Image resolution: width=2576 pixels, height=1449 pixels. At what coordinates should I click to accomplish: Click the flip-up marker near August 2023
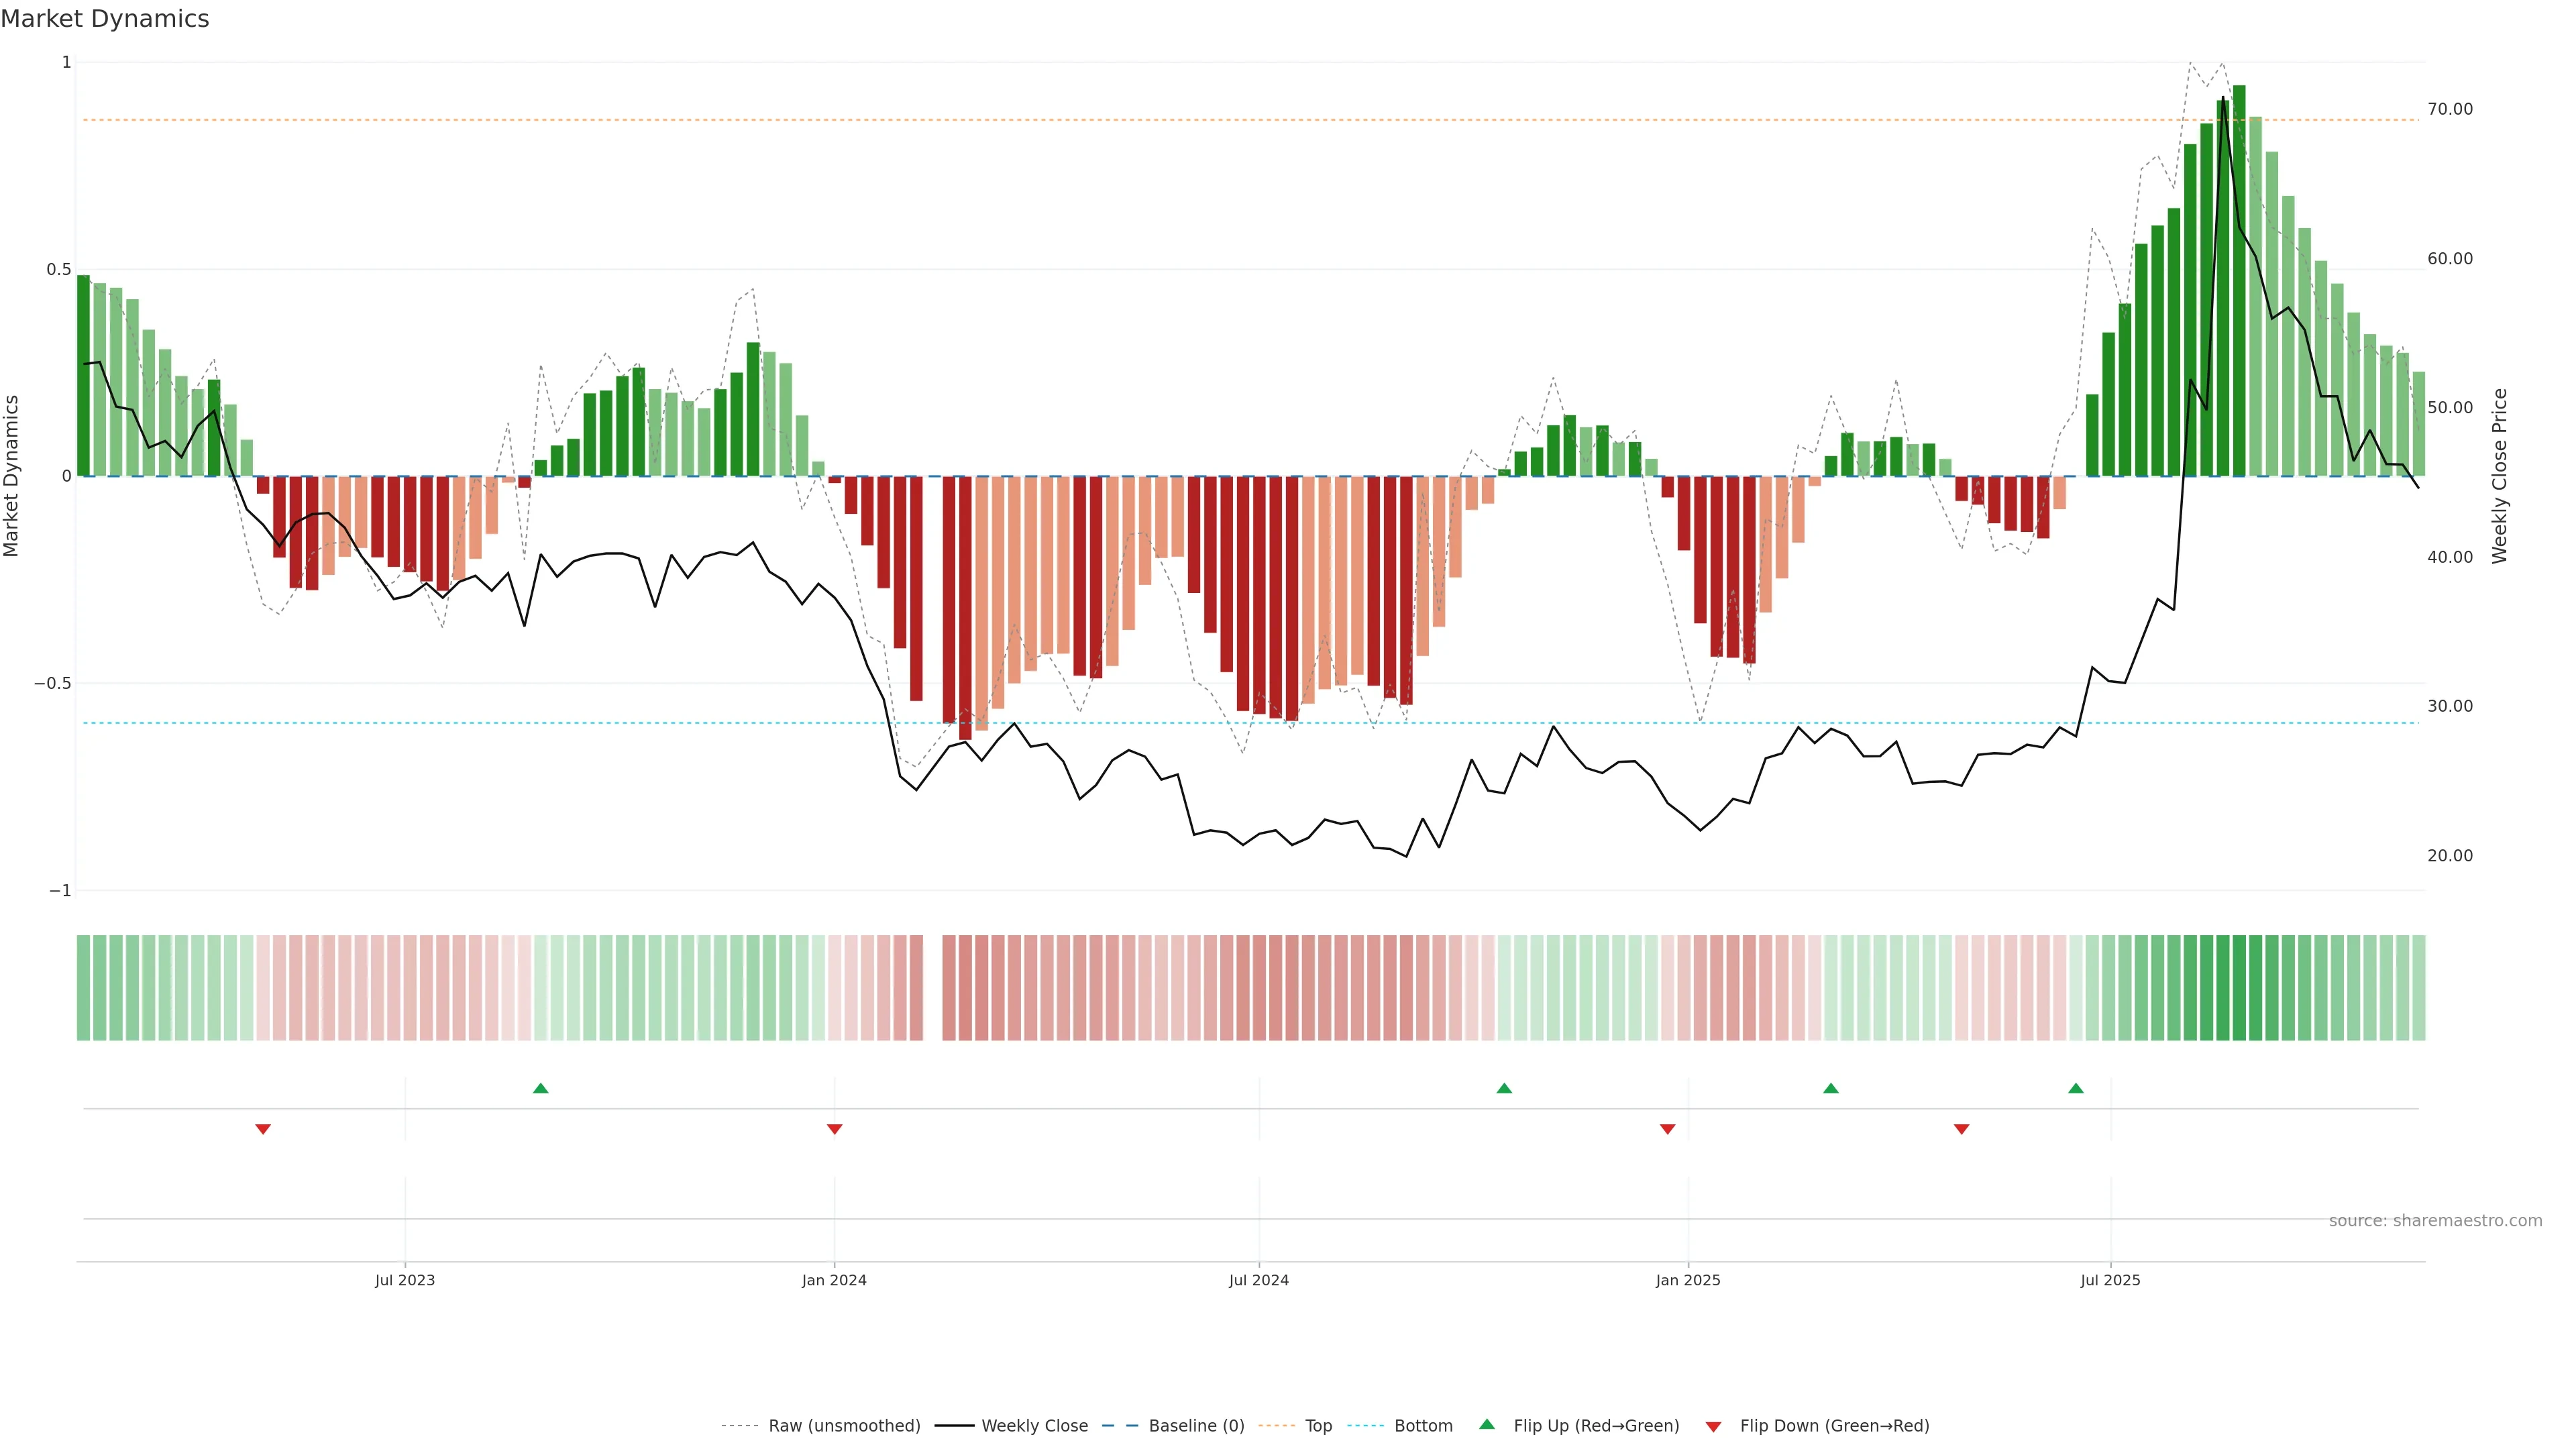tap(541, 1088)
